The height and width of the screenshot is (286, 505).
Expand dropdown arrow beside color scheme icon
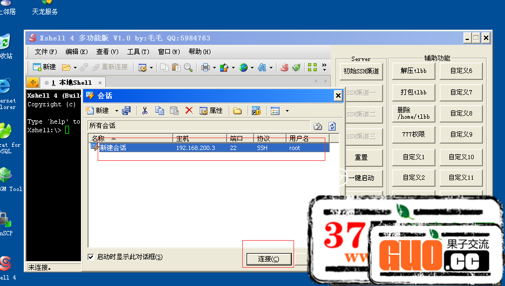point(233,67)
